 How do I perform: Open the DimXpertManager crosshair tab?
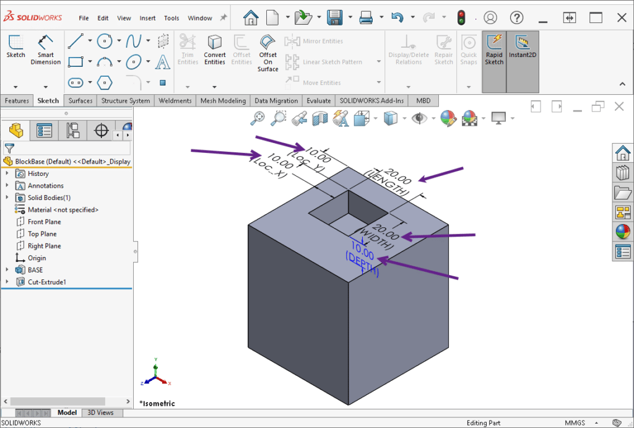coord(102,130)
